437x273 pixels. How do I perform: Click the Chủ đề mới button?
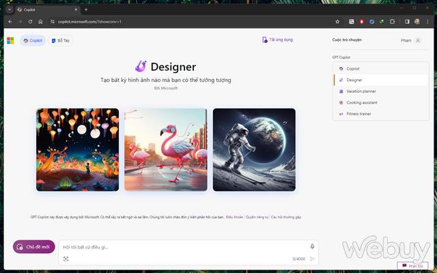click(34, 247)
